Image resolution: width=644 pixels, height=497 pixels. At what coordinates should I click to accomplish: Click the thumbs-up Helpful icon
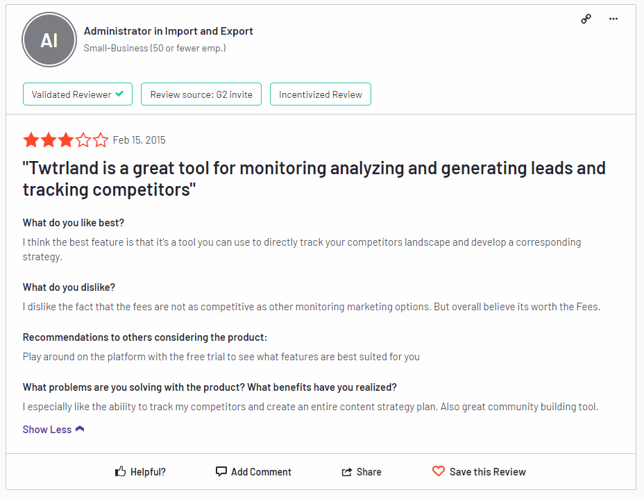click(120, 471)
